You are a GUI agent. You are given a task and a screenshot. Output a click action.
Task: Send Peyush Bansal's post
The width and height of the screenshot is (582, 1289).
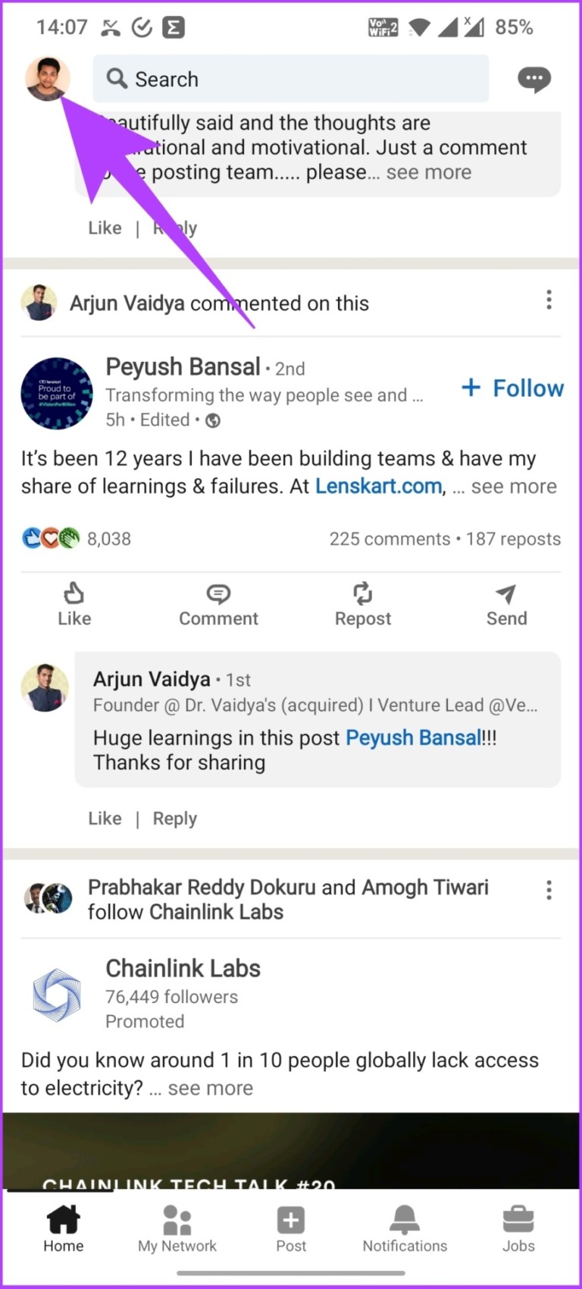pyautogui.click(x=506, y=604)
